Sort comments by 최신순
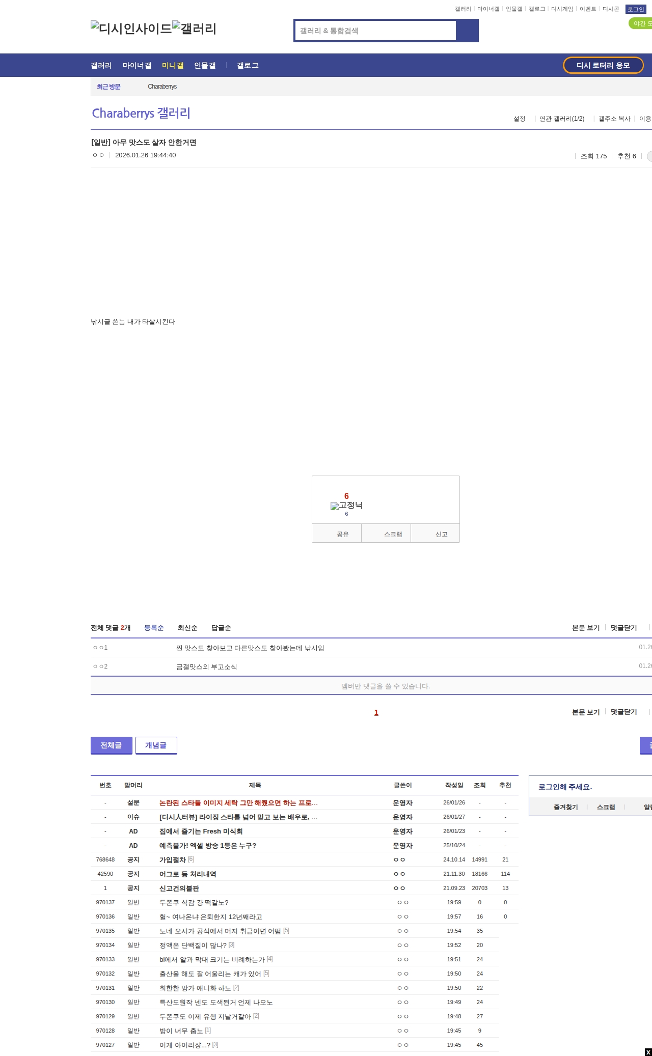The height and width of the screenshot is (1056, 652). [x=187, y=628]
